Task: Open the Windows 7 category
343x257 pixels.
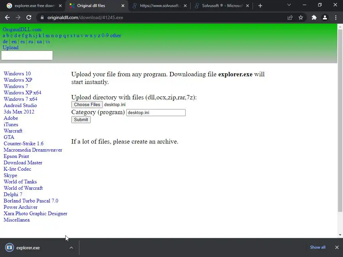Action: 16,86
